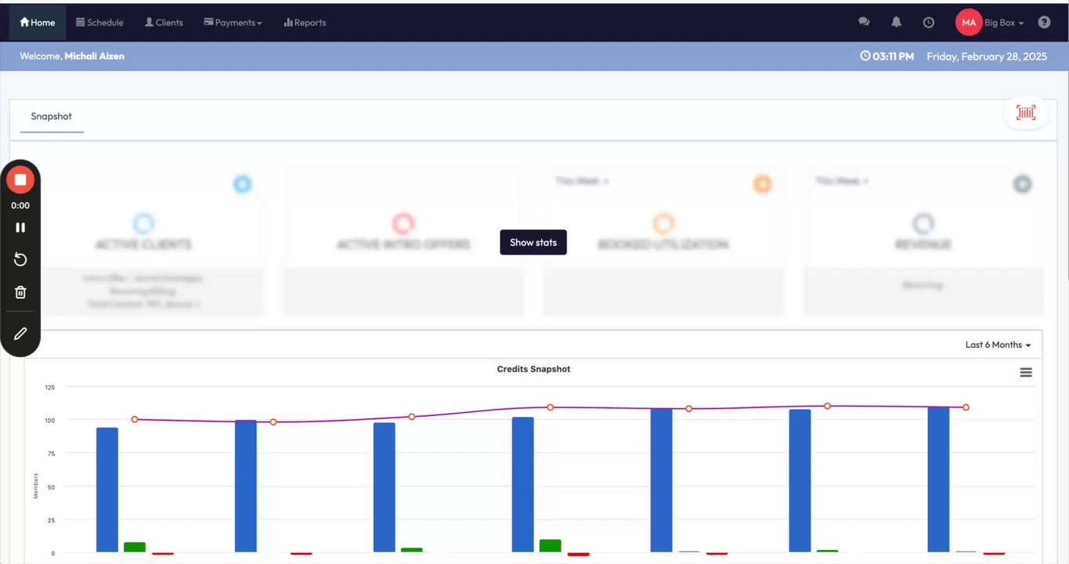Delete the recording with the trash icon

click(20, 292)
